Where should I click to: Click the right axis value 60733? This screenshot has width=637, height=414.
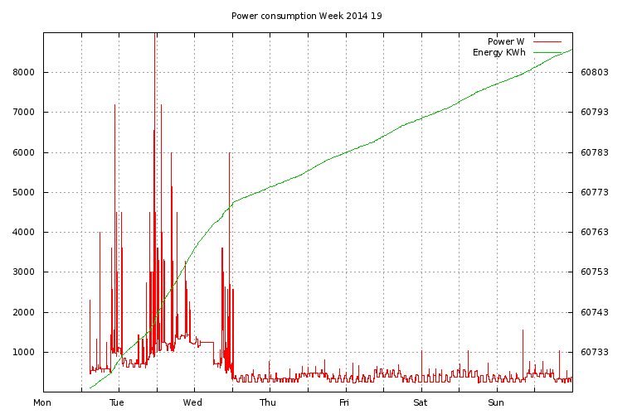click(x=595, y=352)
